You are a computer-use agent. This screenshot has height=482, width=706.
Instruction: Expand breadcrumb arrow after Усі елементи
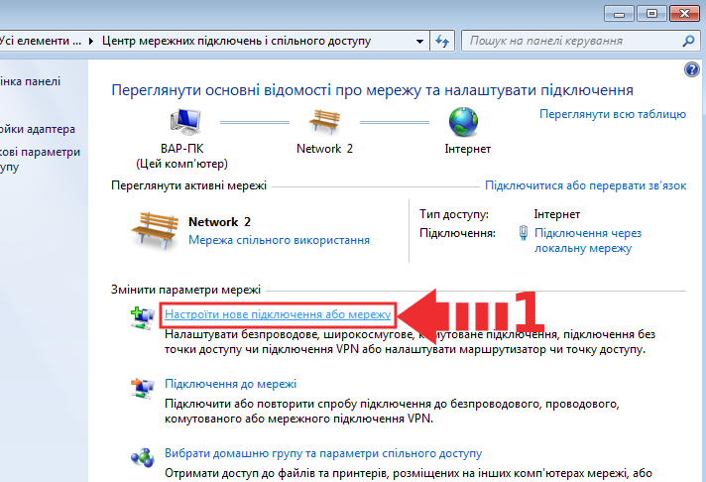[x=91, y=41]
